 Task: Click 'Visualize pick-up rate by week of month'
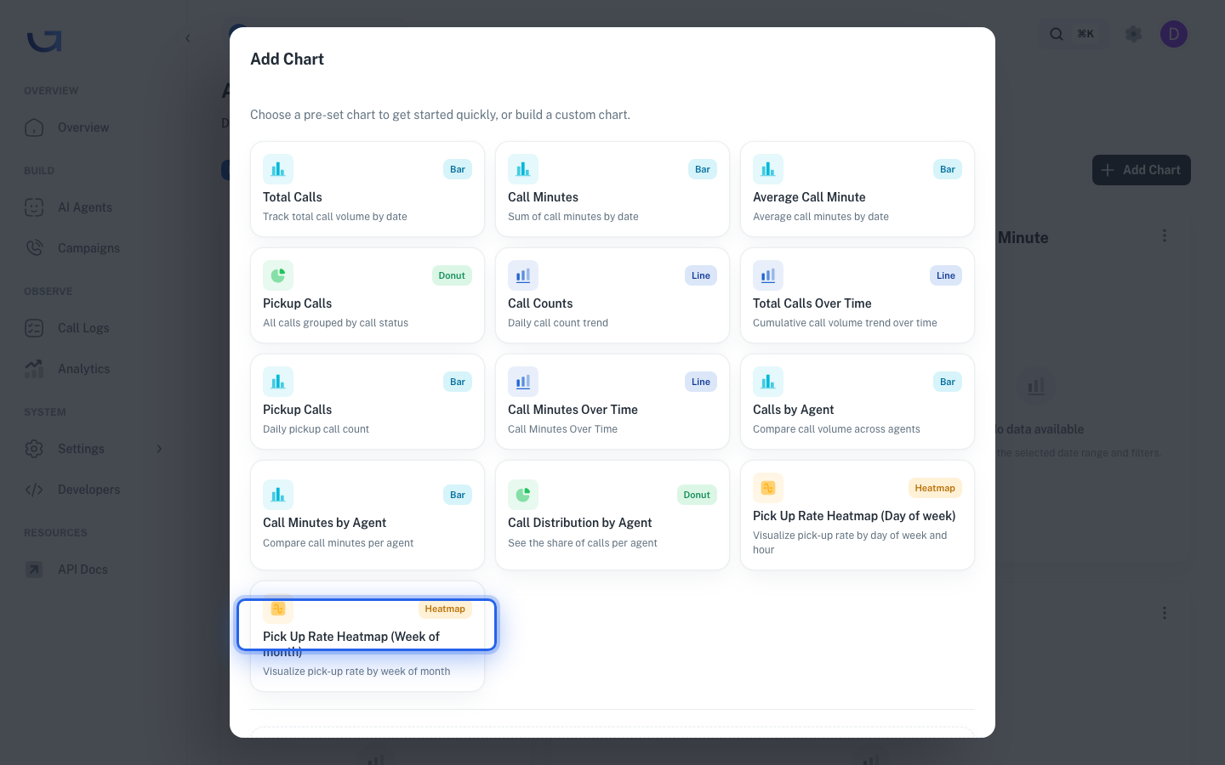[x=356, y=671]
